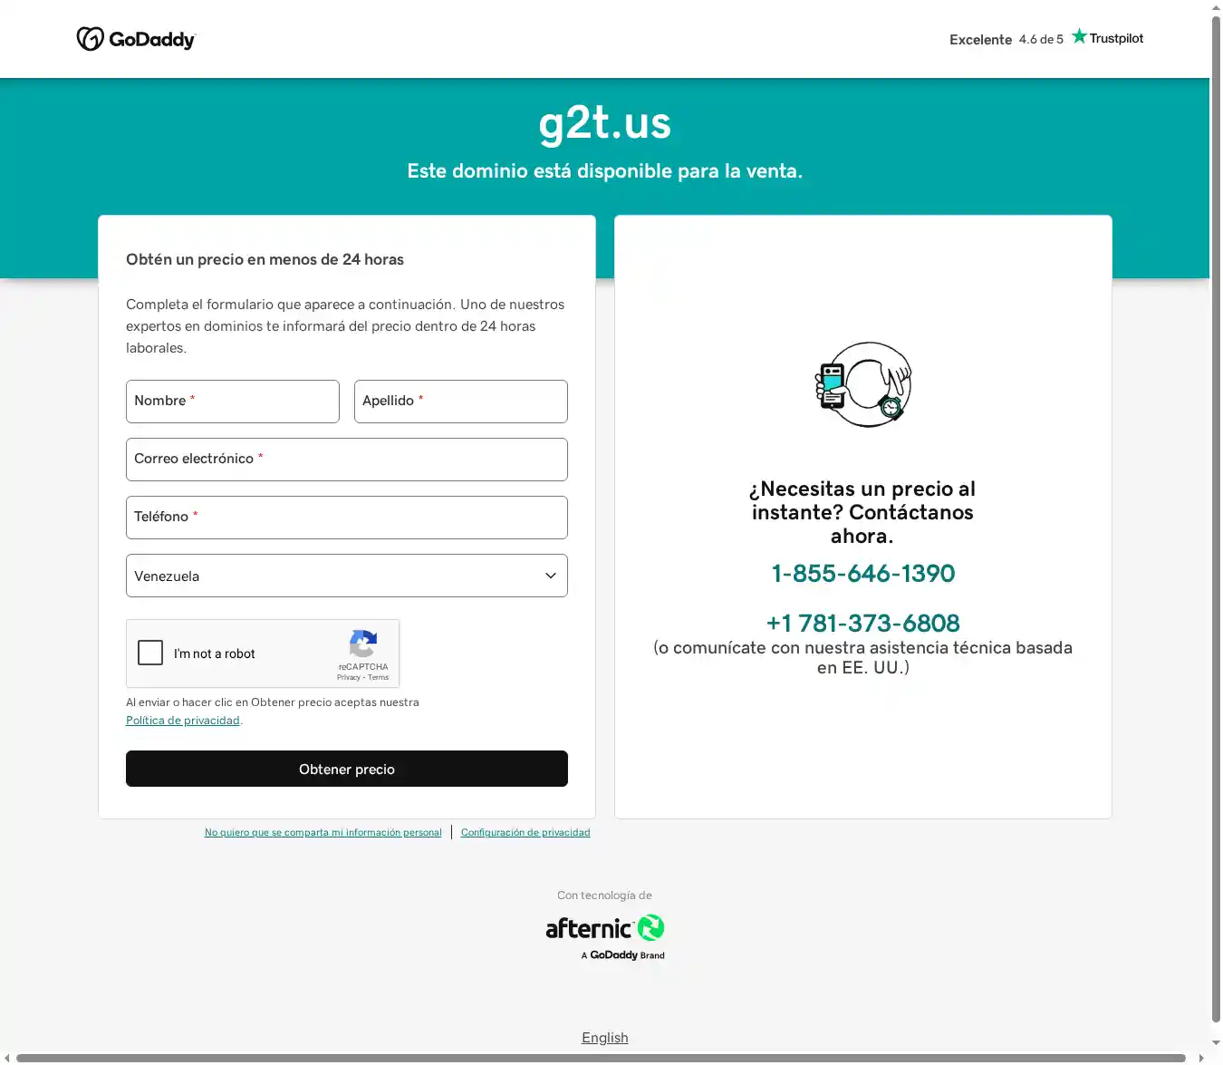Click the Nombre input field
The height and width of the screenshot is (1065, 1223).
(x=233, y=402)
